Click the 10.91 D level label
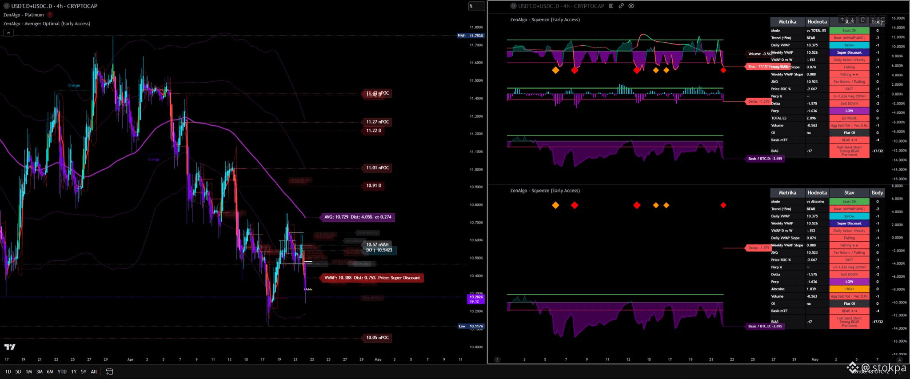910x379 pixels. [374, 186]
